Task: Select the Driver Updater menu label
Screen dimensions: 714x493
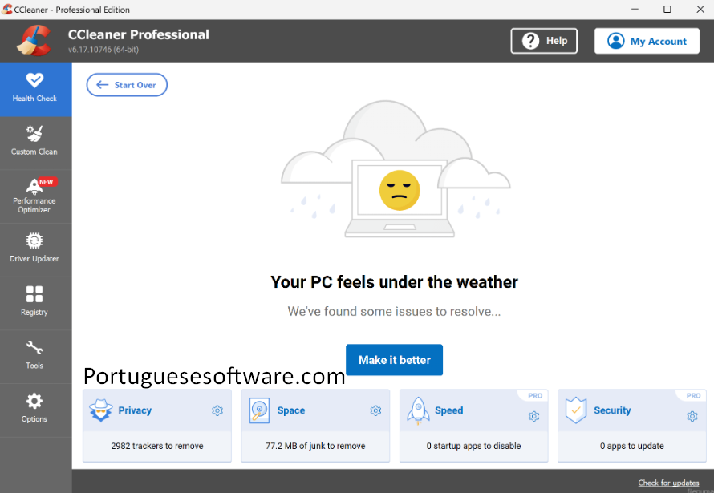Action: click(x=34, y=259)
